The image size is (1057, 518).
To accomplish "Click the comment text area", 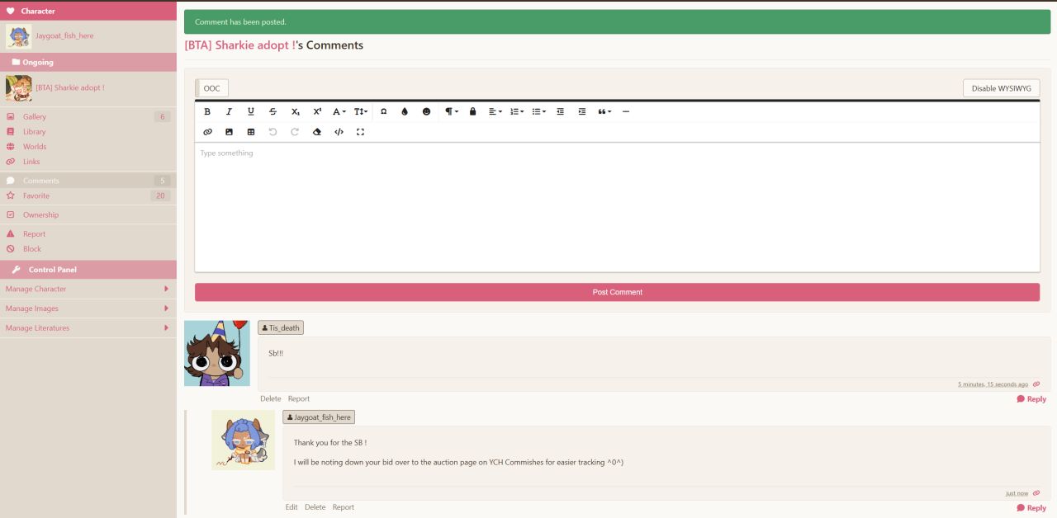I will (617, 206).
